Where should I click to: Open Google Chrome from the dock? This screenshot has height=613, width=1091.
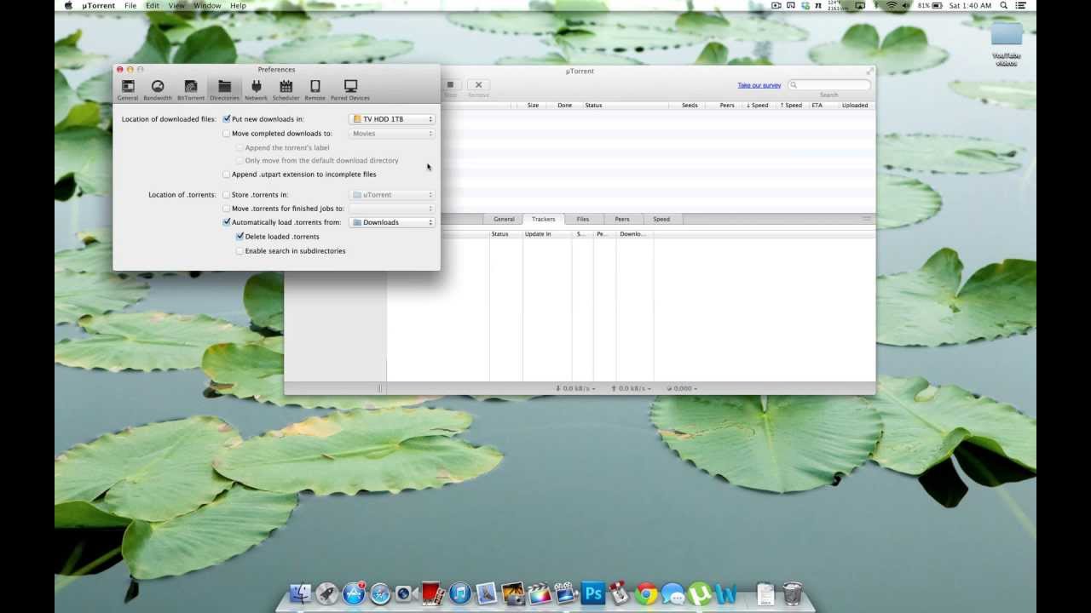point(646,593)
